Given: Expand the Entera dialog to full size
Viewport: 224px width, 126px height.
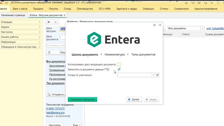Looking at the screenshot, I should tap(154, 25).
